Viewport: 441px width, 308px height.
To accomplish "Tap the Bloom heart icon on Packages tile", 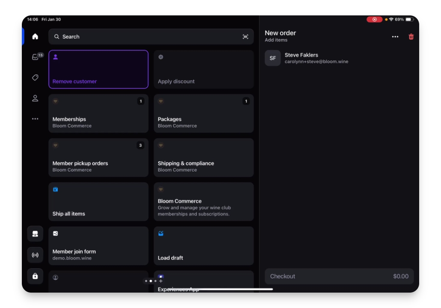I will [161, 101].
